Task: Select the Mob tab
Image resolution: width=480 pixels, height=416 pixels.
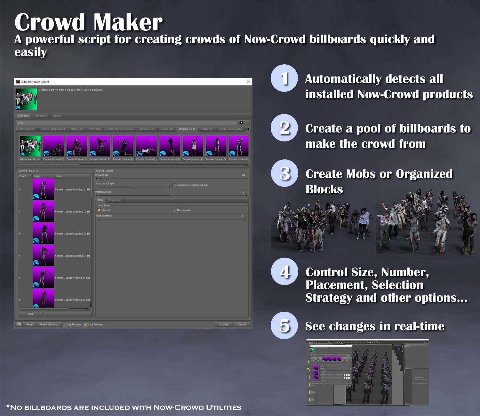Action: tap(100, 200)
